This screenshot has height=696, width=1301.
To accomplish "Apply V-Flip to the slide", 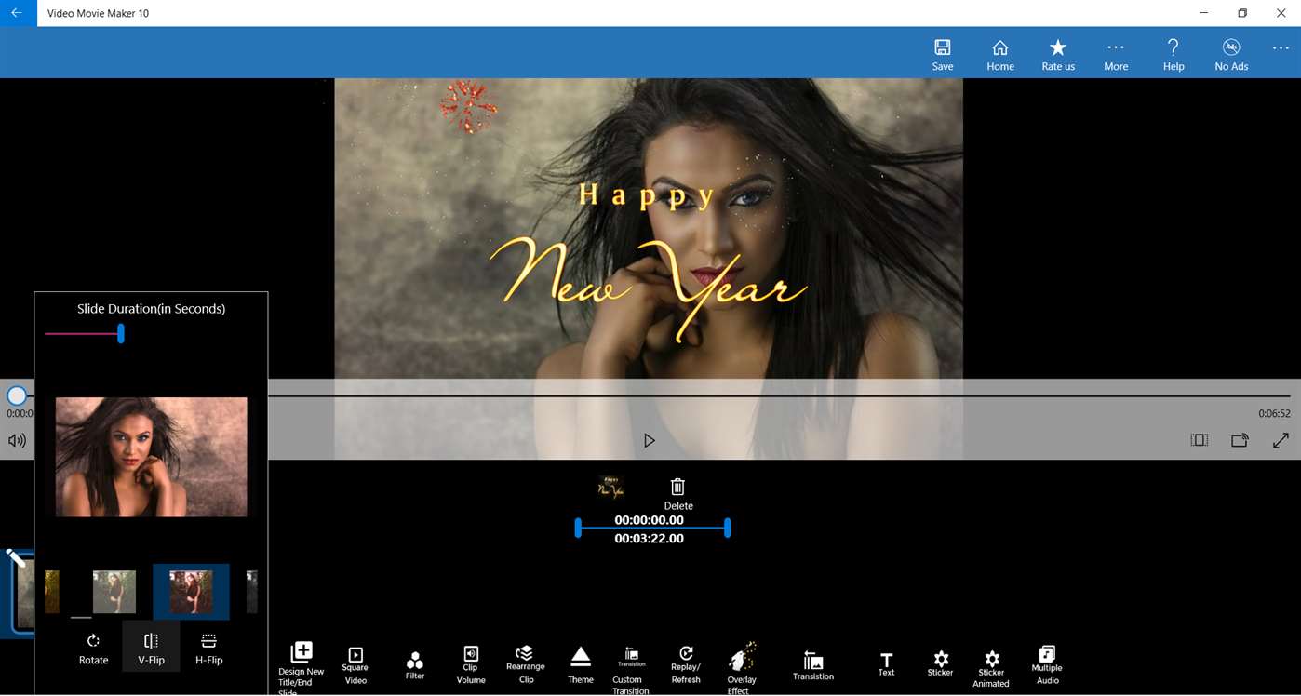I will point(151,647).
